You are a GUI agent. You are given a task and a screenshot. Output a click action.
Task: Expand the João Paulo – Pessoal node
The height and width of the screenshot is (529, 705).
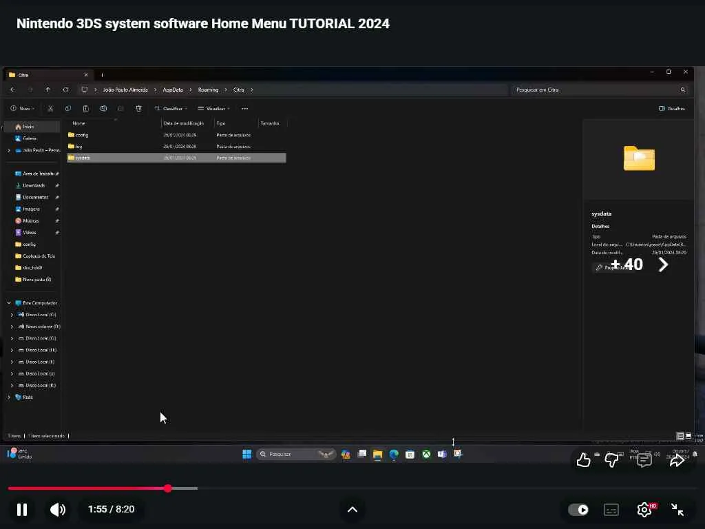click(x=9, y=150)
